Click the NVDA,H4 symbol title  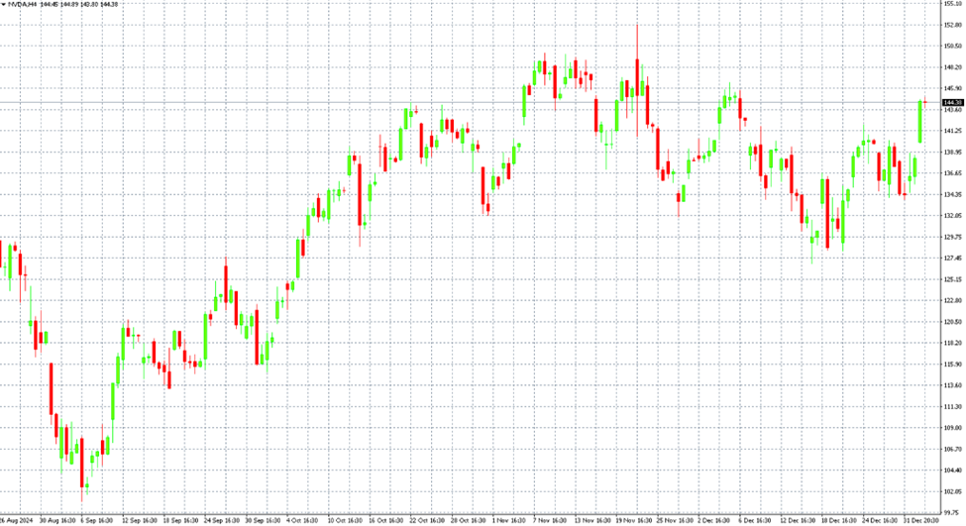click(x=24, y=5)
